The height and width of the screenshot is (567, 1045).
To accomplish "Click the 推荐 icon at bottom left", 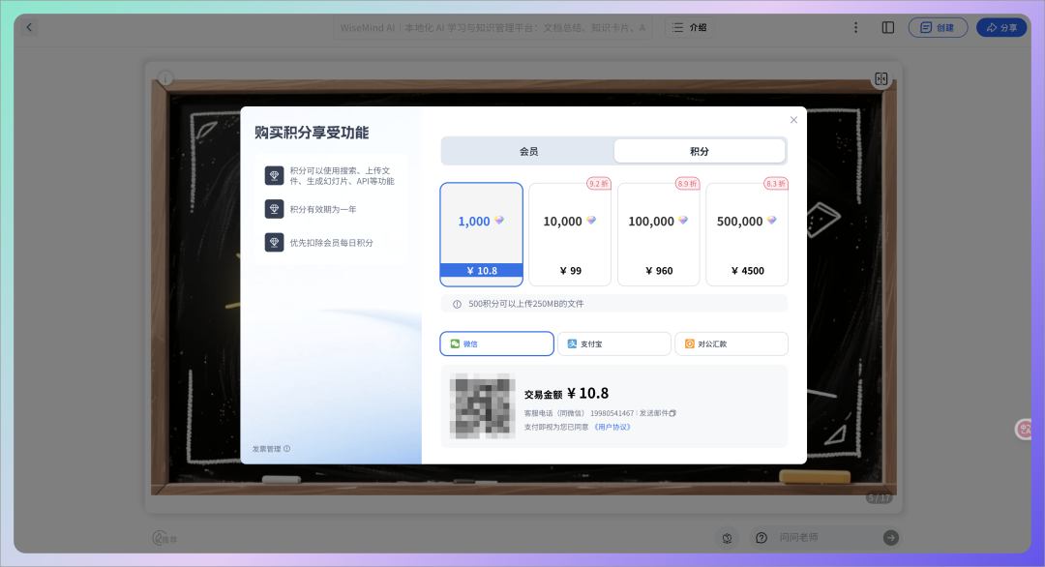I will tap(164, 538).
